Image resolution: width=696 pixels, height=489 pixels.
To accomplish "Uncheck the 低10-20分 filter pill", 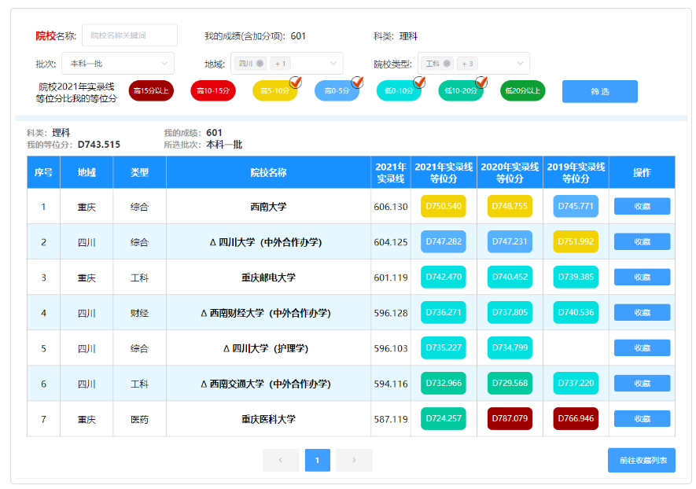I will point(461,91).
